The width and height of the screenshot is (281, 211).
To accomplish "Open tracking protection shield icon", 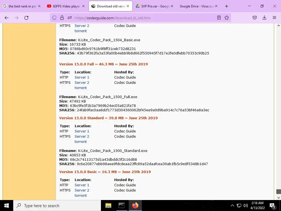I will pos(54,18).
